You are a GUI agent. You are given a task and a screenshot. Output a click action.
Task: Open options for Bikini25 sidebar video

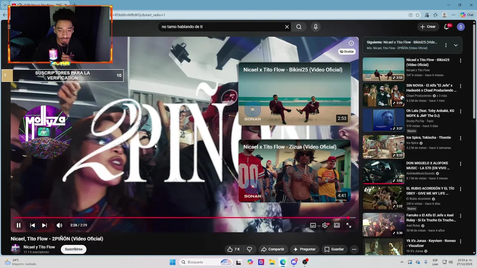point(460,61)
